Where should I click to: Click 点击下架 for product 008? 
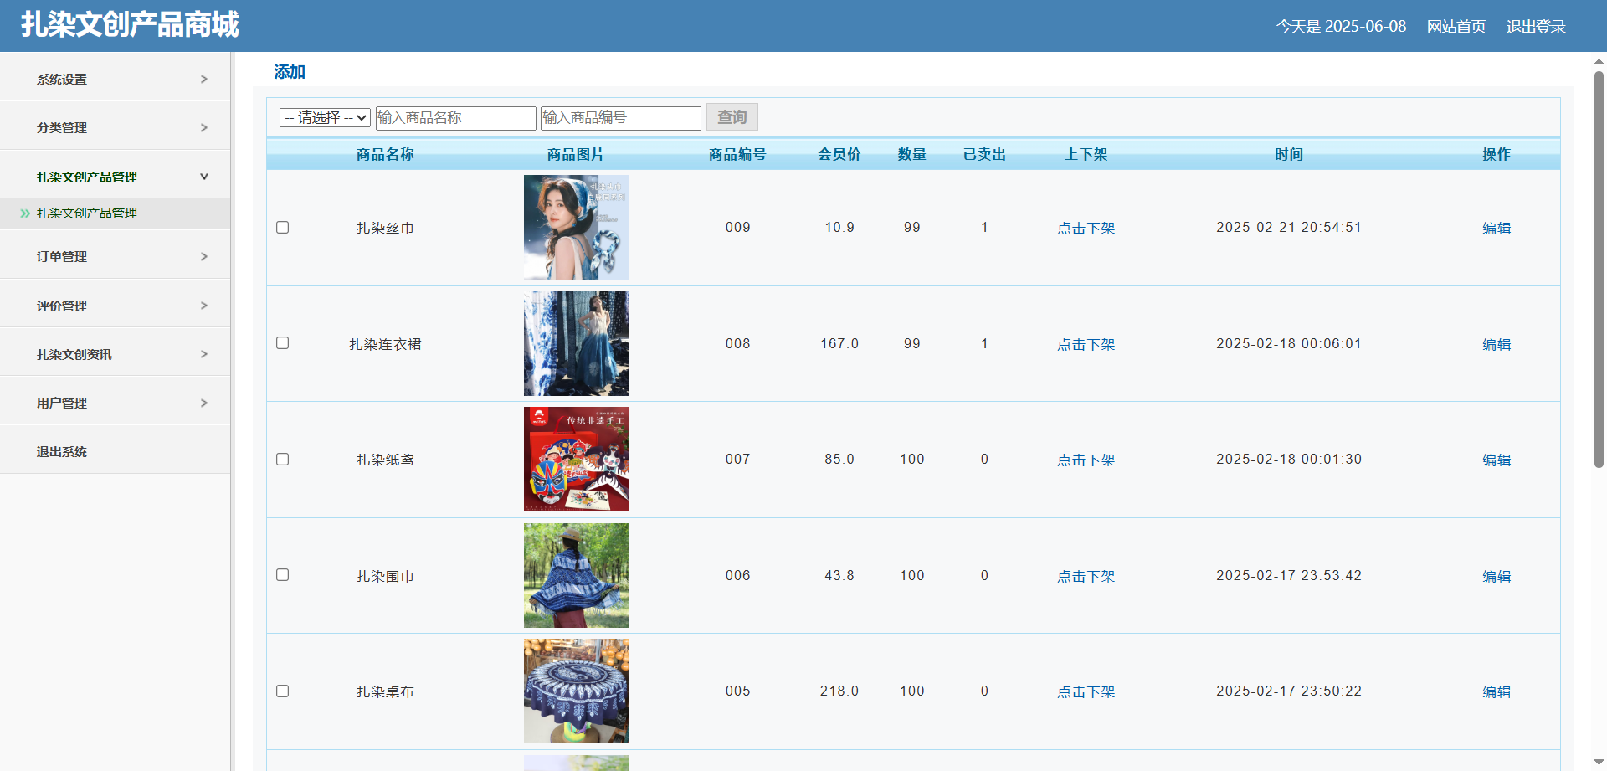pos(1086,344)
